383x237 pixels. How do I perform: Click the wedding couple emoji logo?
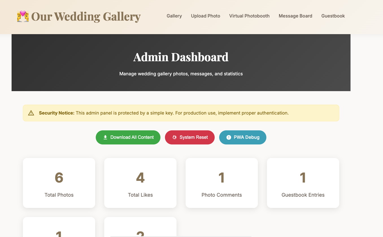23,16
